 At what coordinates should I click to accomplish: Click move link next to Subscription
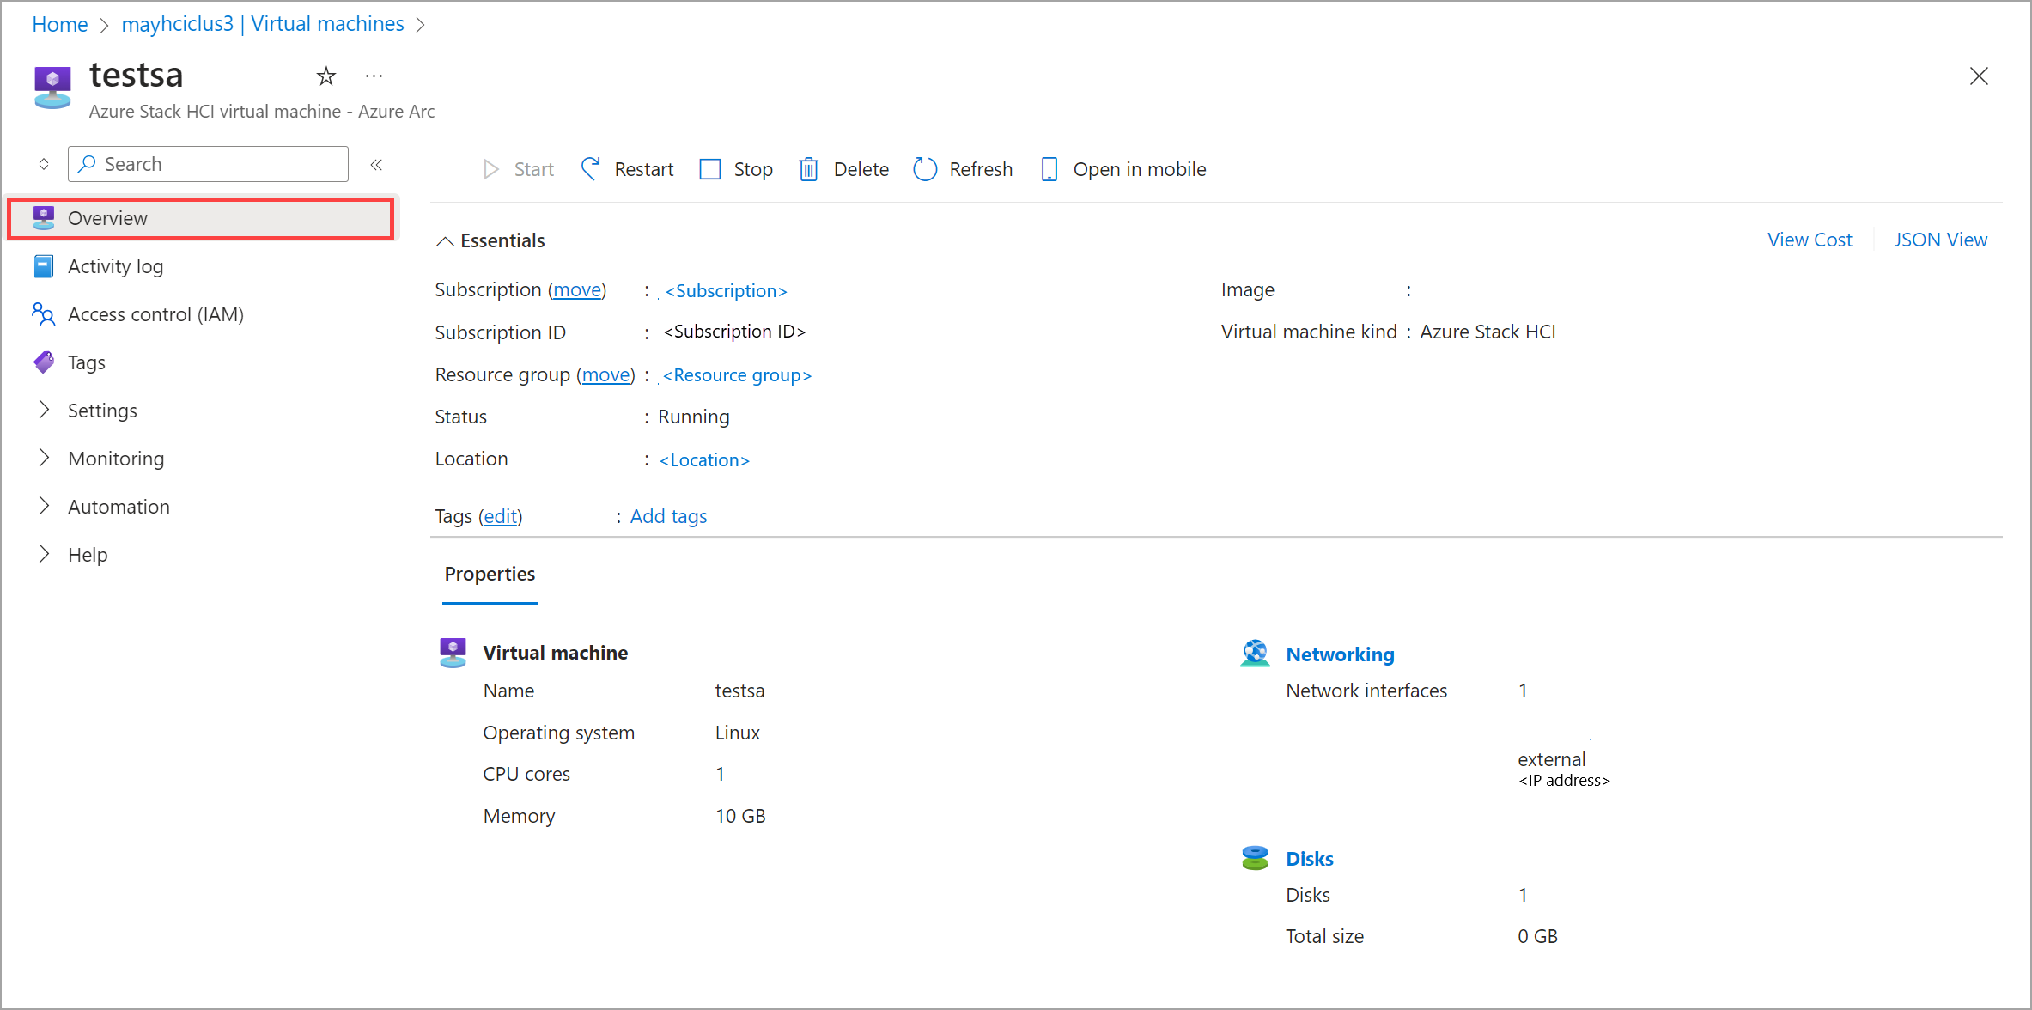(577, 290)
